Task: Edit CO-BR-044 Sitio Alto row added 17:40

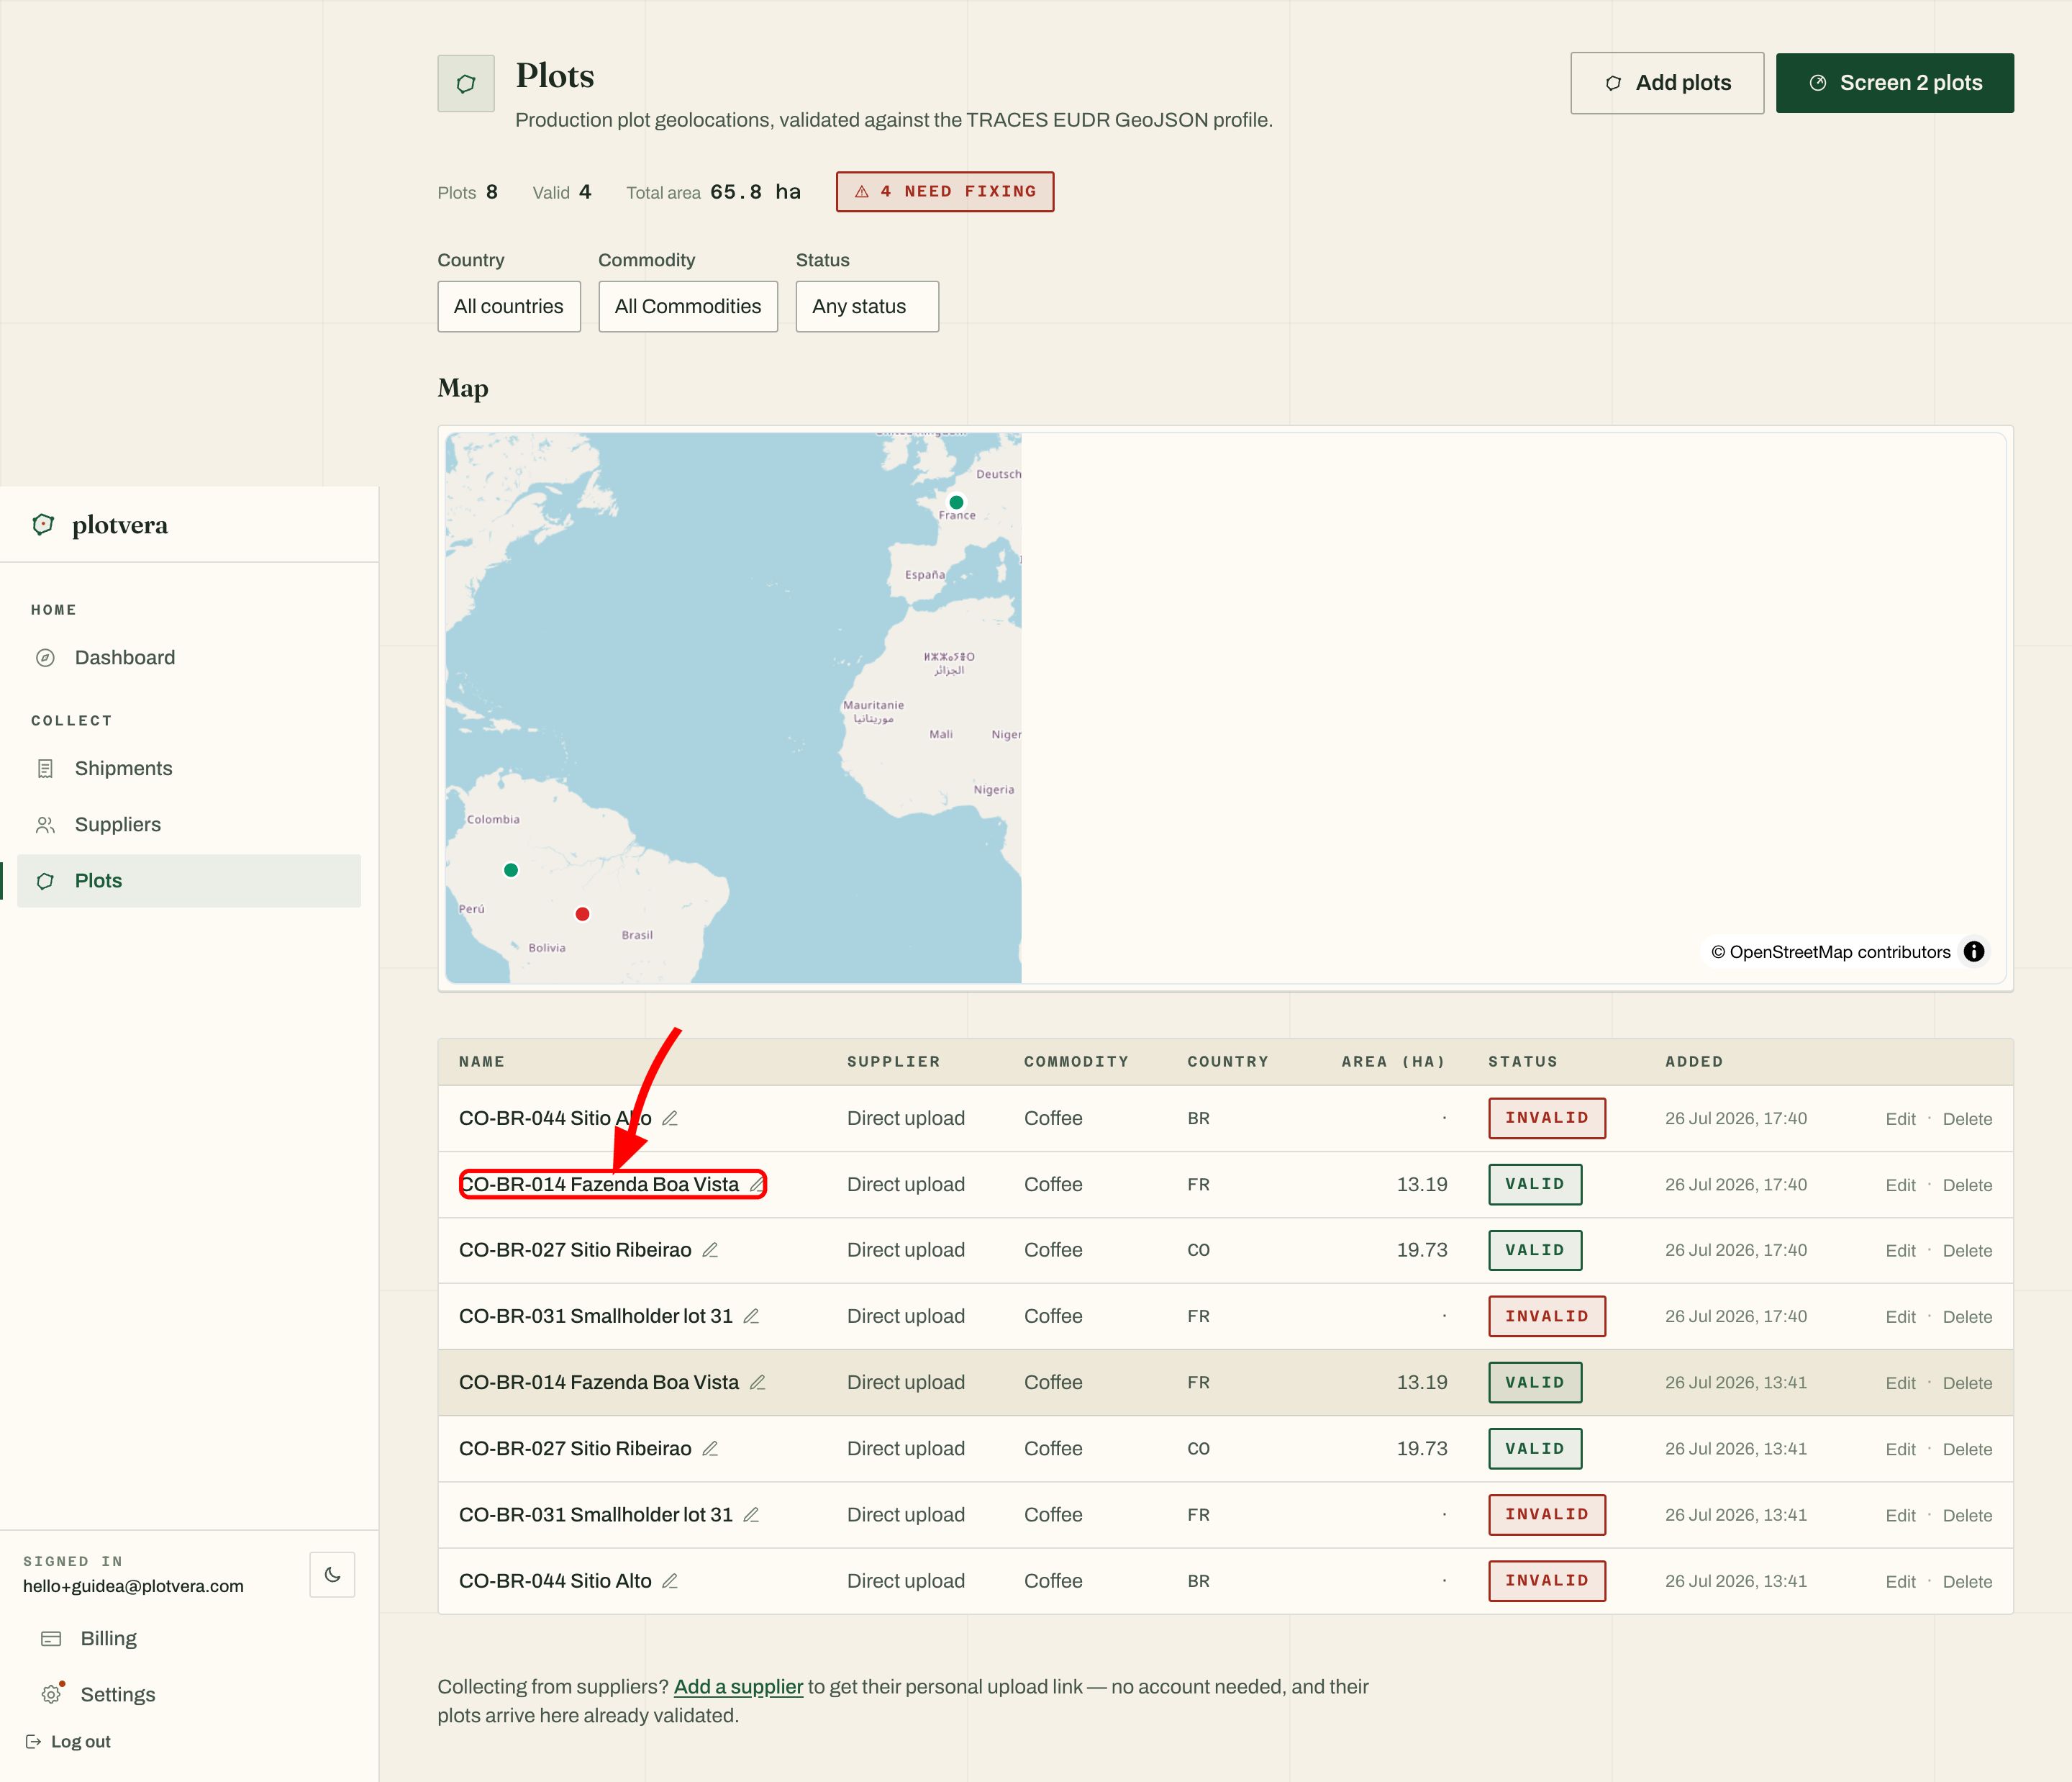Action: [x=1900, y=1118]
